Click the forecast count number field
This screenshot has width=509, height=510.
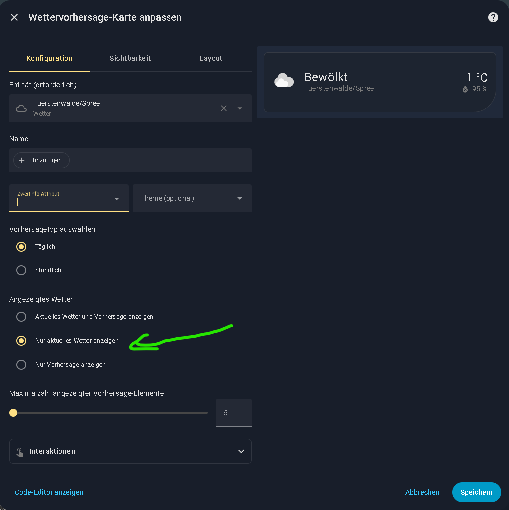(233, 413)
